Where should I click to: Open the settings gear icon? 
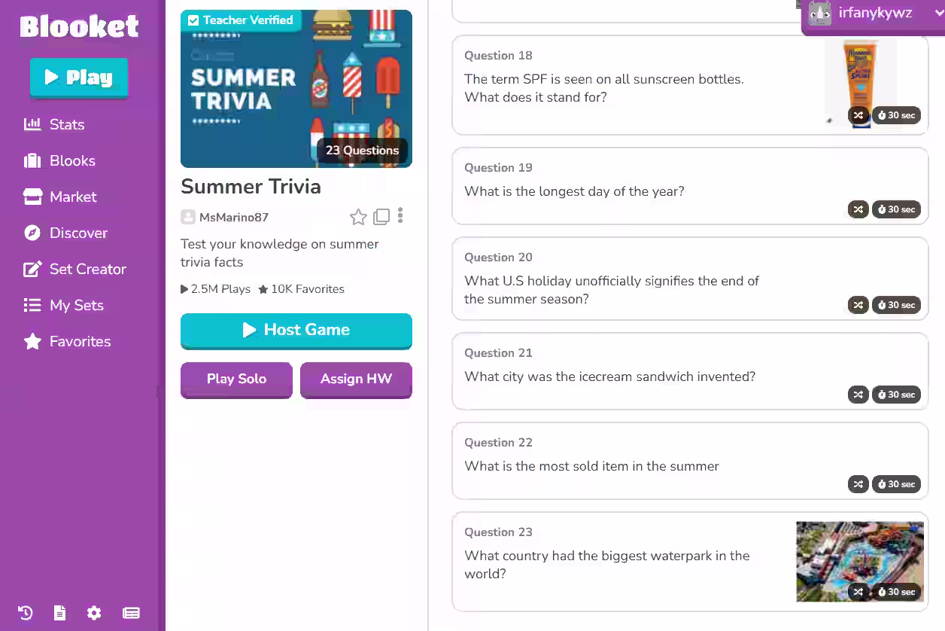point(94,613)
